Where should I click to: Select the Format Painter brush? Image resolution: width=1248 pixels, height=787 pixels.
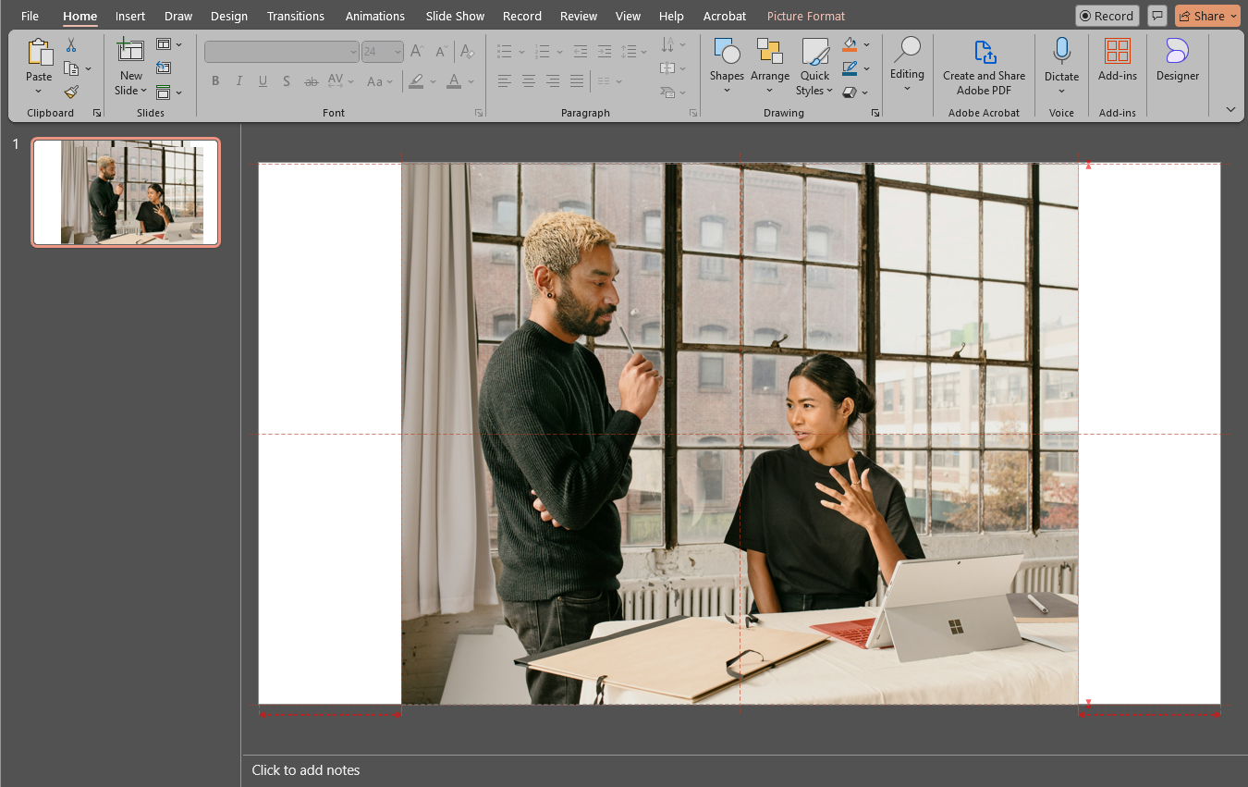[x=71, y=92]
